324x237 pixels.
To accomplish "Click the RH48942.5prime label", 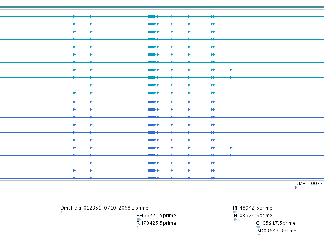I will [252, 208].
